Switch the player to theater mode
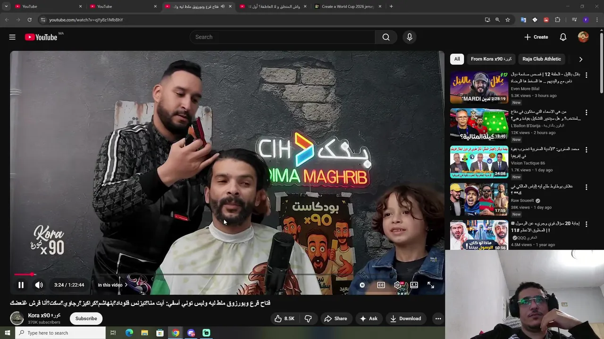 click(x=414, y=285)
